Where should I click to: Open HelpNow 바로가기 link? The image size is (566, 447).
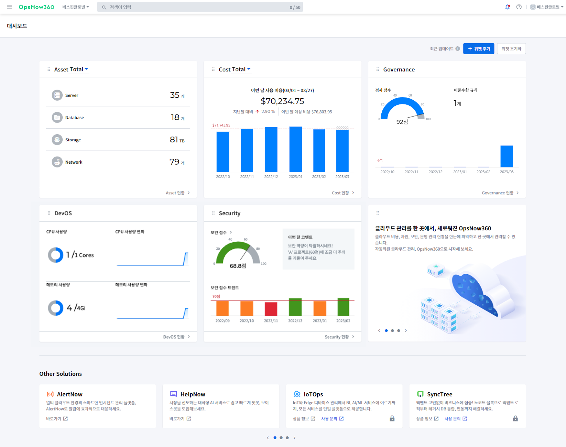(x=180, y=419)
